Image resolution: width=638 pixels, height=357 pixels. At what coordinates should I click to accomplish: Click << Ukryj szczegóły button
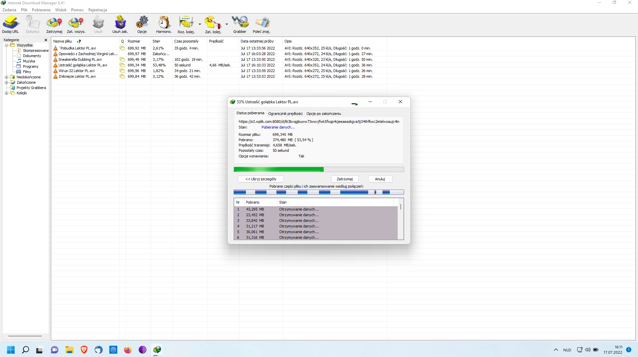tap(261, 179)
